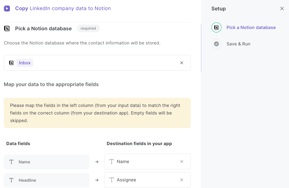This screenshot has width=289, height=188.
Task: Click the checkmark icon beside Save & Run
Action: [216, 44]
